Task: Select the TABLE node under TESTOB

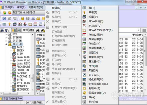Action: (x=20, y=47)
